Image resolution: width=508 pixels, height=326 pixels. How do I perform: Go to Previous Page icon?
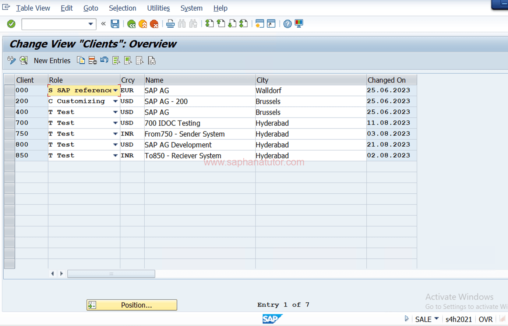pyautogui.click(x=221, y=24)
